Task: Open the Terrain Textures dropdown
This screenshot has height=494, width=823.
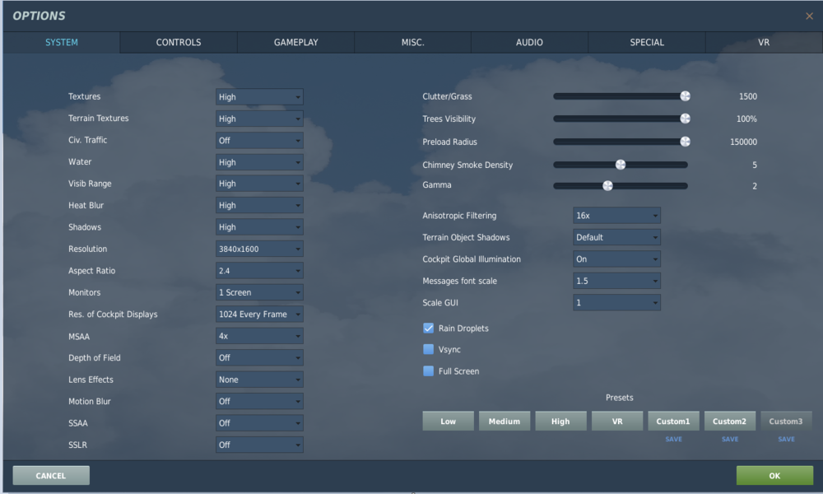Action: [259, 119]
